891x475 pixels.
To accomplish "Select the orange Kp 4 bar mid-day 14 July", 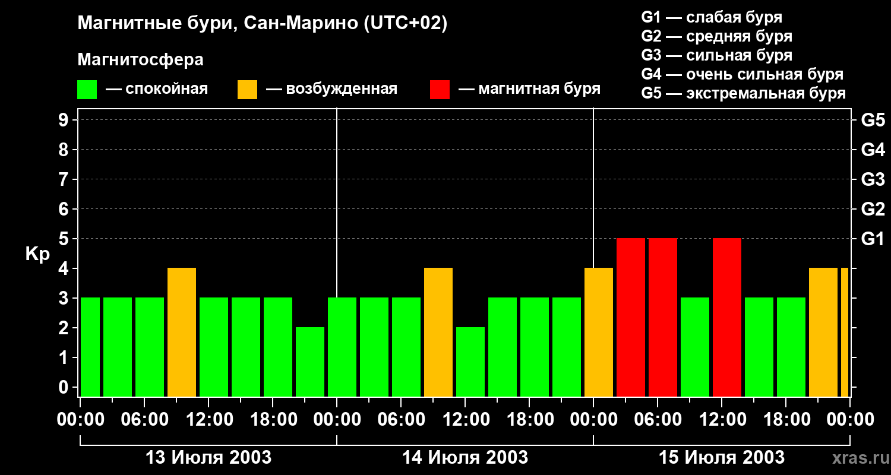I will [x=438, y=332].
